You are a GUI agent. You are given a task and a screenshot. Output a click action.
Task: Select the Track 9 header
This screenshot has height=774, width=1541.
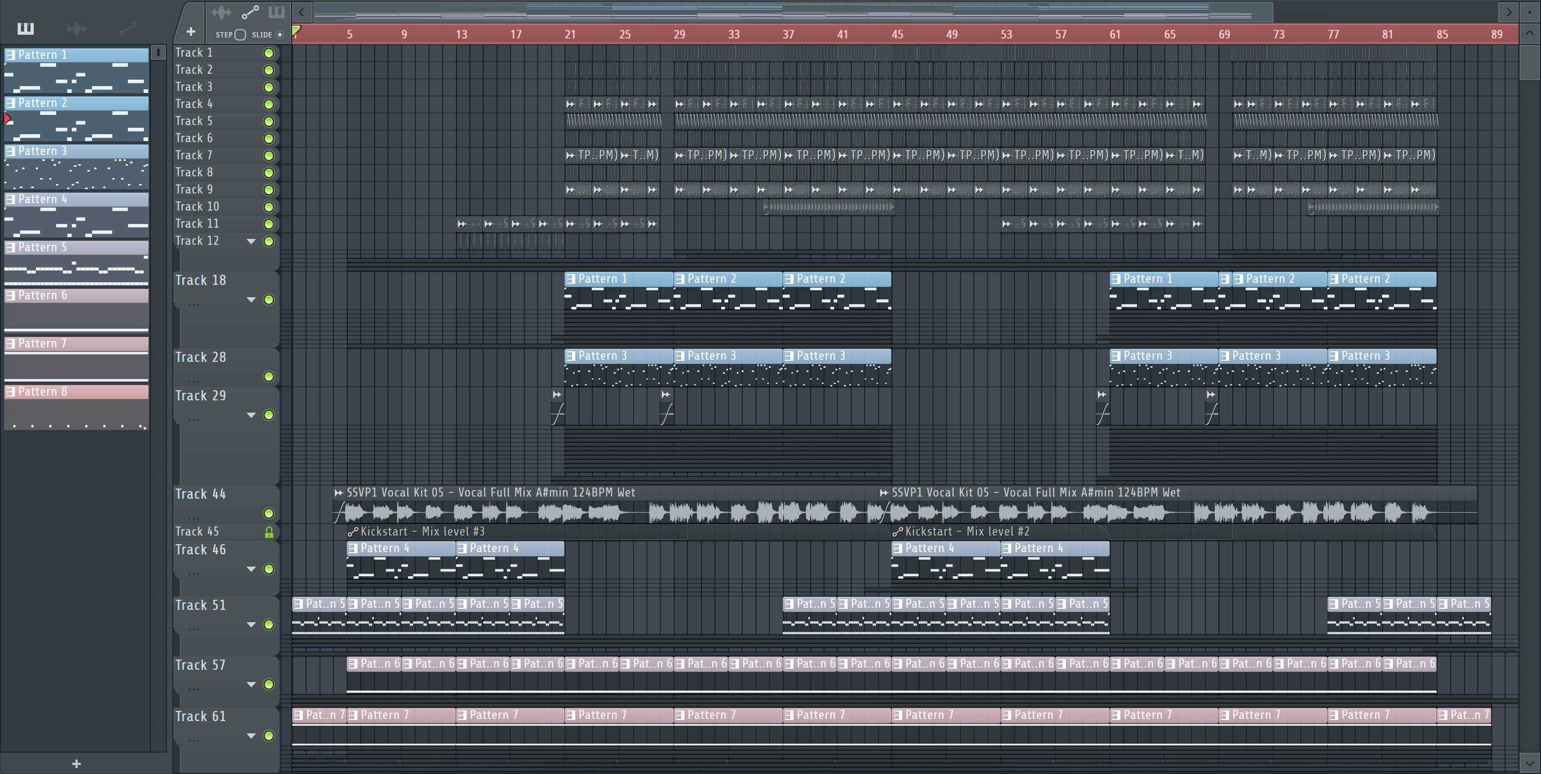tap(227, 189)
